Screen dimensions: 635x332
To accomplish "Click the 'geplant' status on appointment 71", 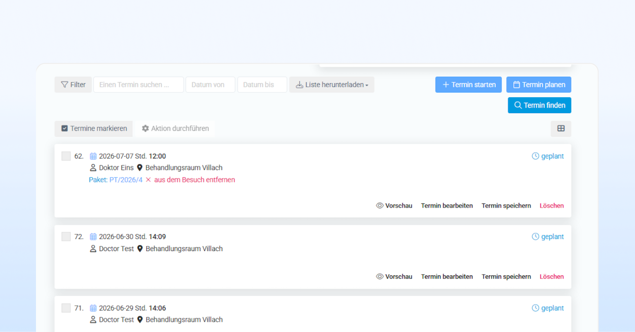I will click(x=548, y=308).
